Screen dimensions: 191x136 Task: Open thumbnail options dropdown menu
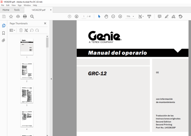pyautogui.click(x=12, y=30)
